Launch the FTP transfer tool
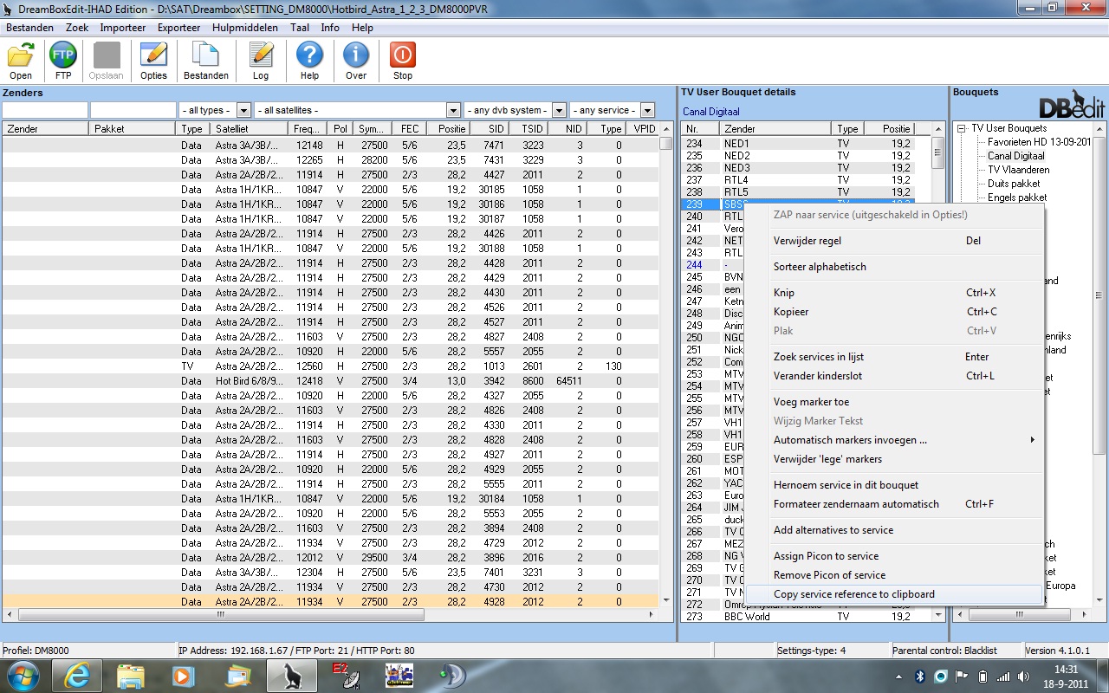 (x=63, y=61)
